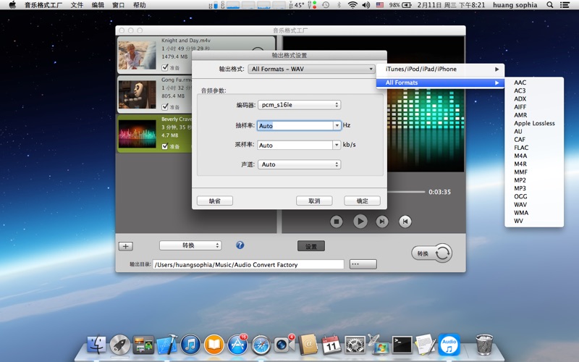Toggle the Beverly Craven file checkbox
579x362 pixels.
pos(165,146)
